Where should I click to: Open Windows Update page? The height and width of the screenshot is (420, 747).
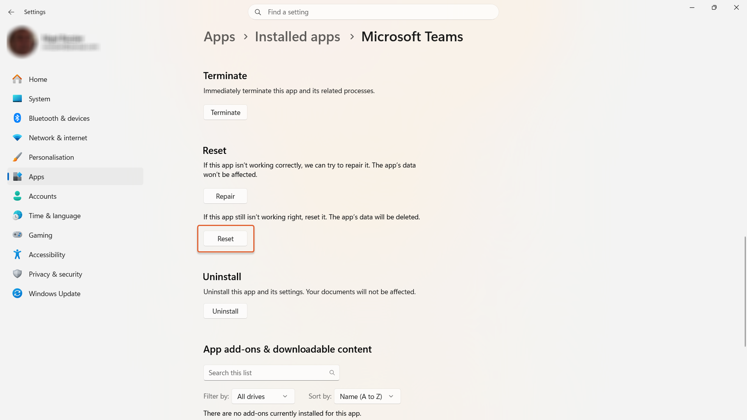pos(75,293)
